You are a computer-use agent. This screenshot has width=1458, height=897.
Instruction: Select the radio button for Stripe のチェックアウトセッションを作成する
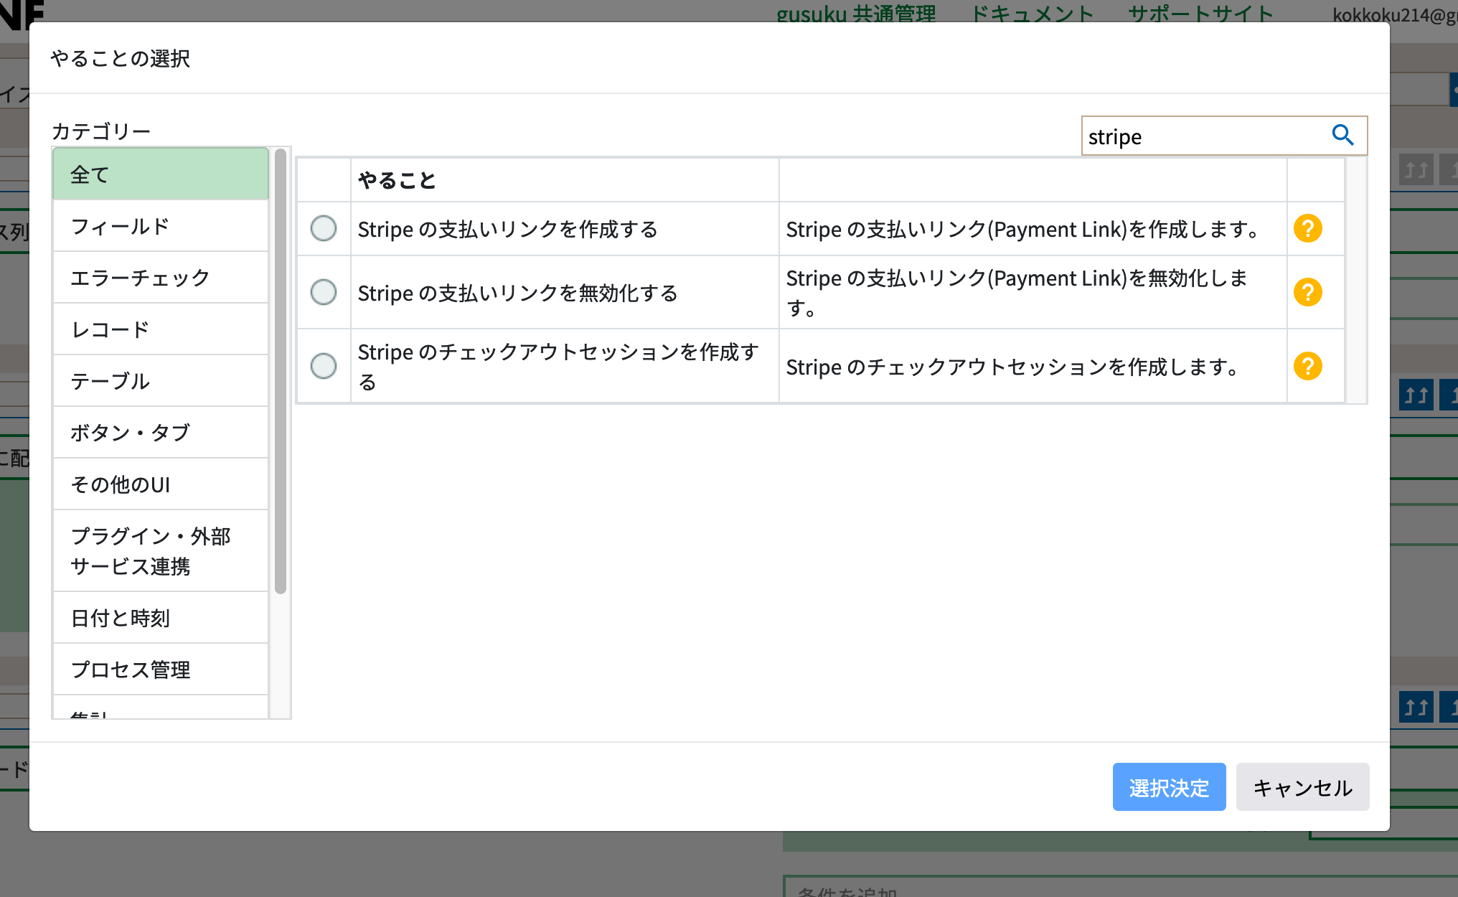324,366
